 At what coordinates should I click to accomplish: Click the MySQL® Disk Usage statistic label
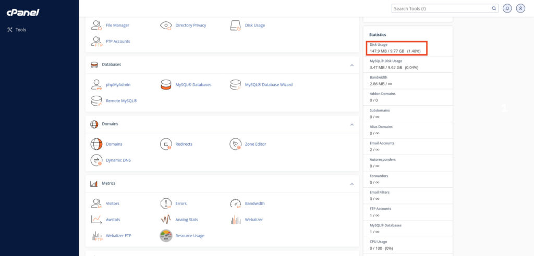pos(386,61)
